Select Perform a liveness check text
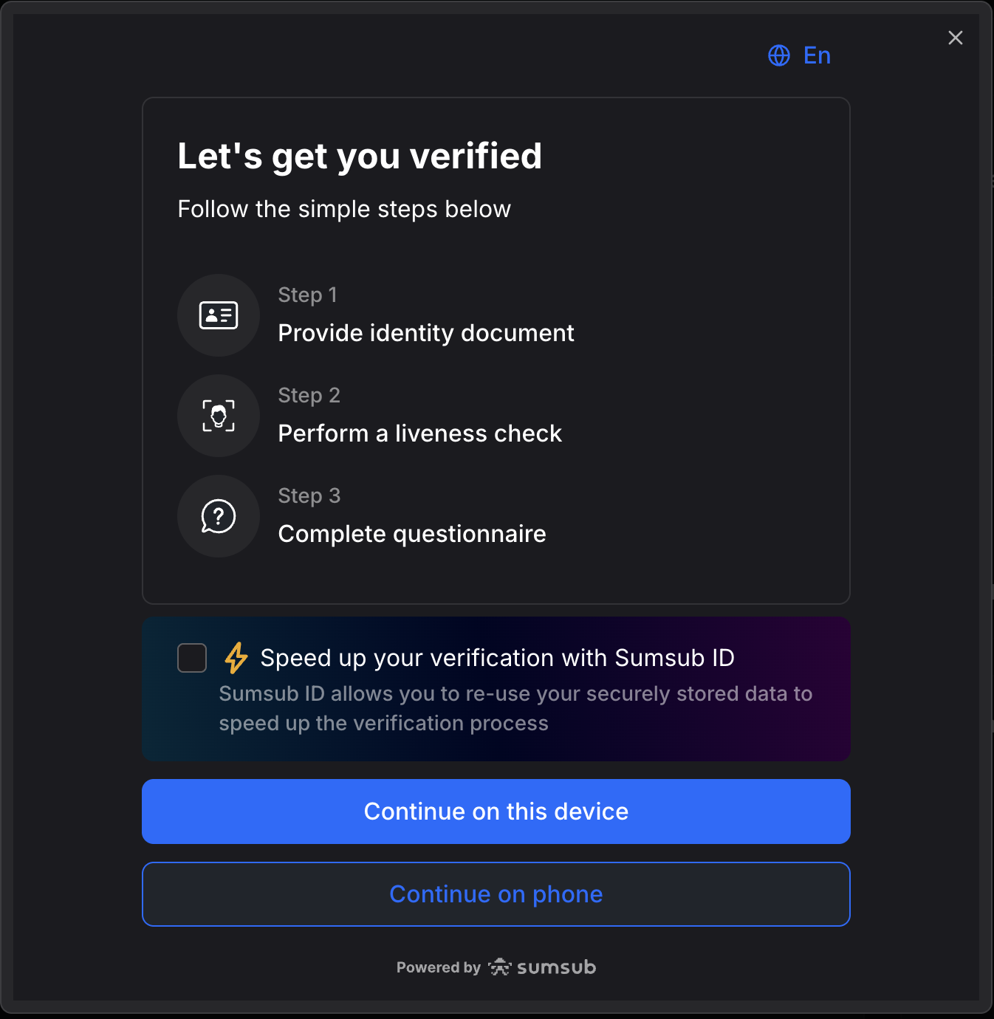 (419, 433)
